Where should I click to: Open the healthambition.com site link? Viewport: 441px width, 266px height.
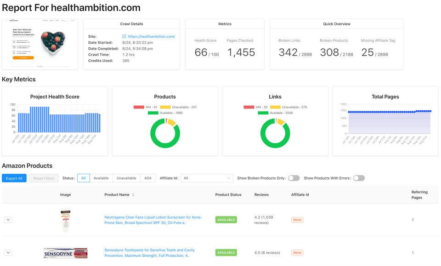coord(151,37)
